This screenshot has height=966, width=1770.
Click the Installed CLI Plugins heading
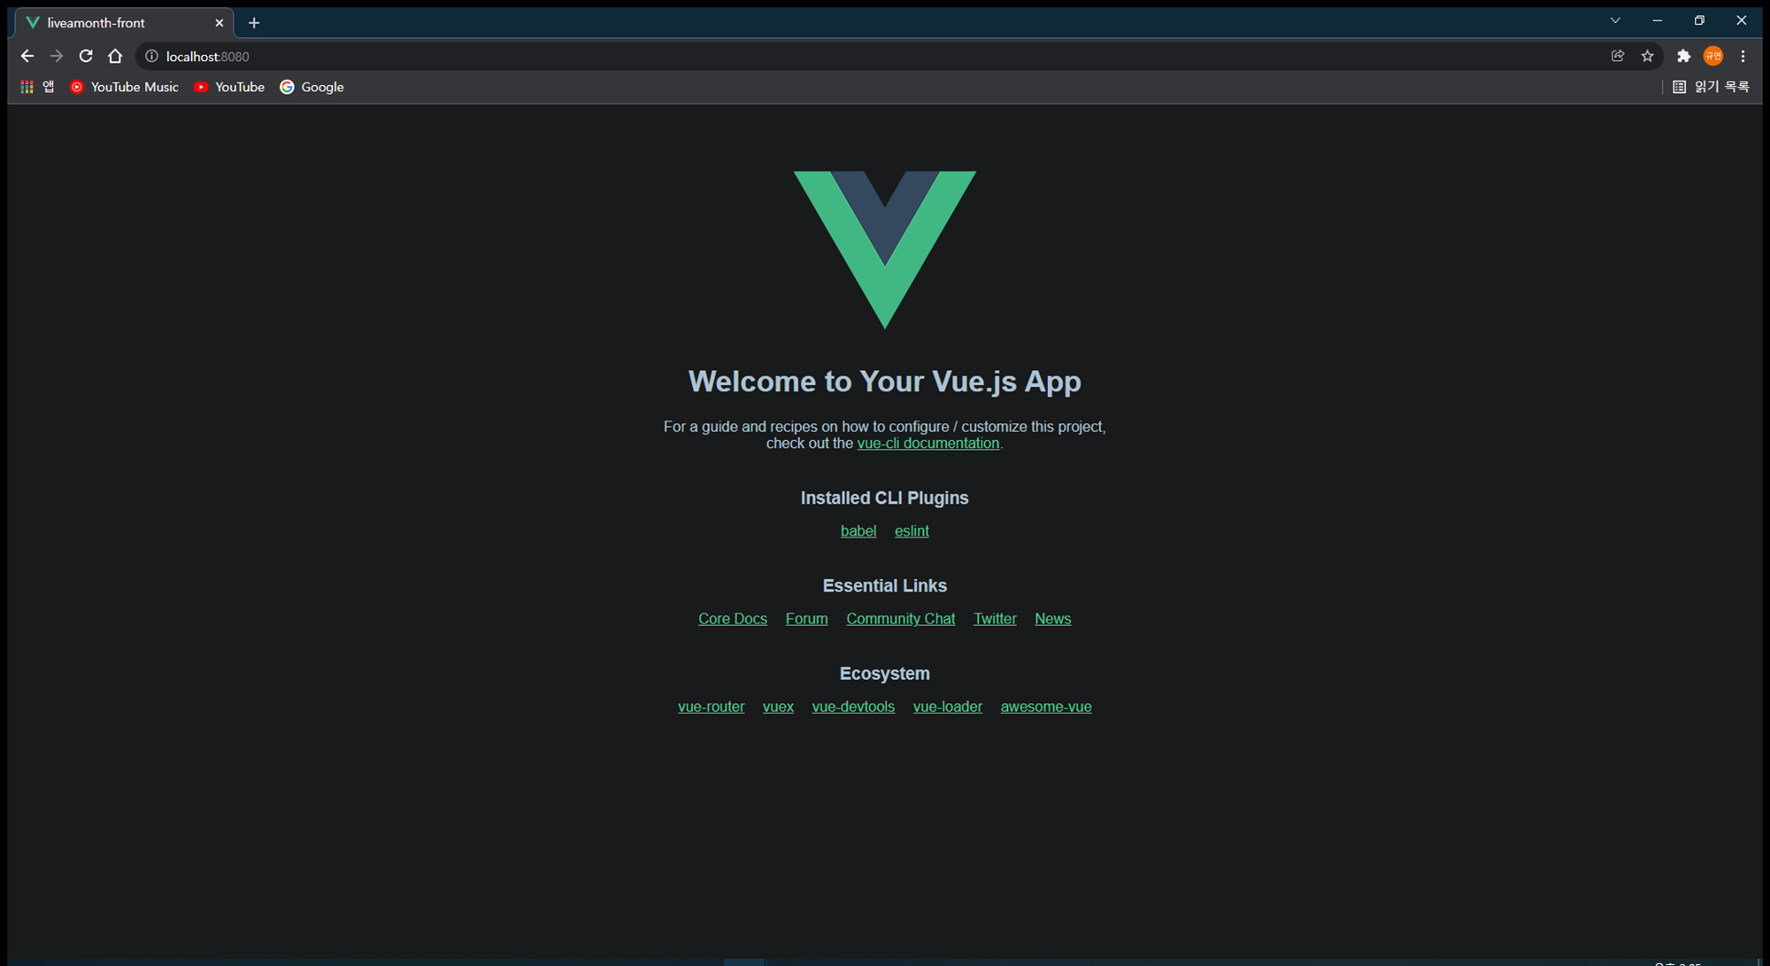point(885,498)
